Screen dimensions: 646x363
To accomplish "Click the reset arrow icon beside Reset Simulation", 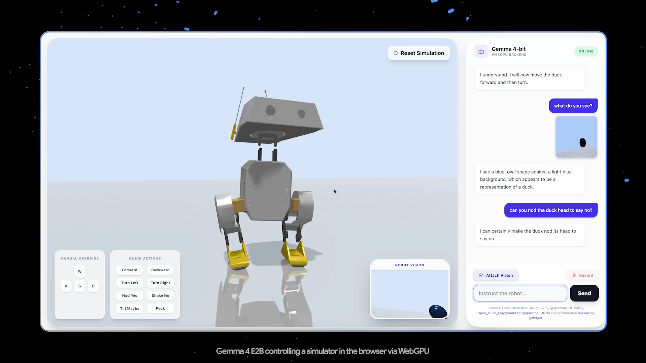I will click(395, 53).
